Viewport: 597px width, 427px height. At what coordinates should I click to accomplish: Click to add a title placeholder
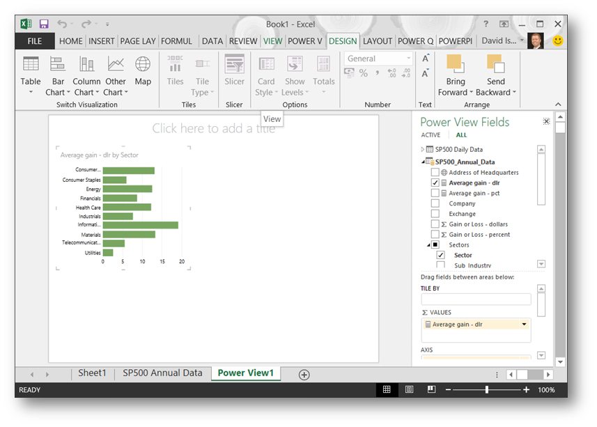214,129
